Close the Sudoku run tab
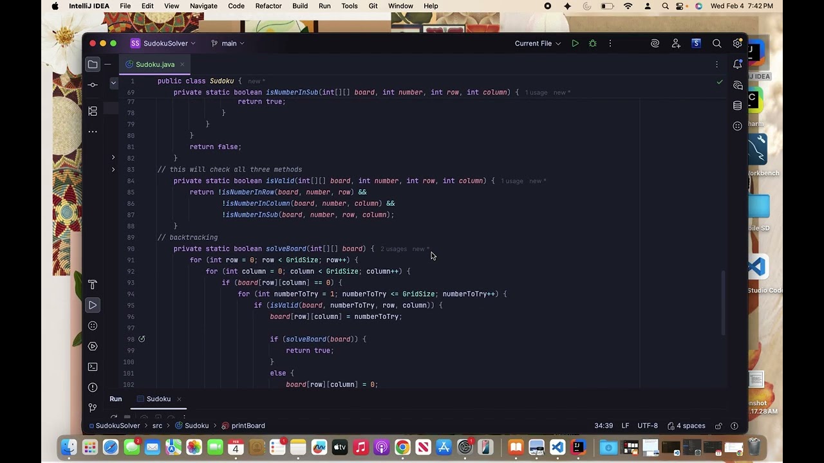824x463 pixels. coord(179,399)
